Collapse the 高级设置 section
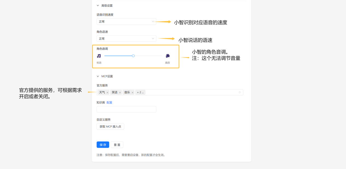Screen dimensions: 346x169 coord(98,5)
